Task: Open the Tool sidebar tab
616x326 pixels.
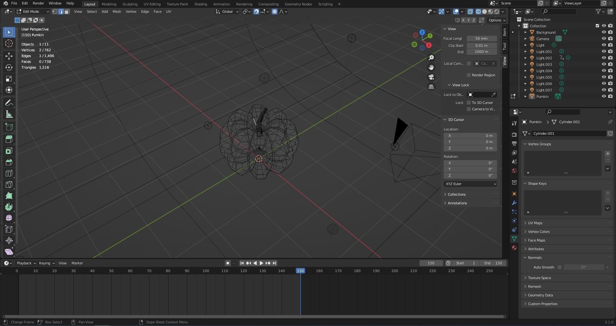Action: coord(505,46)
